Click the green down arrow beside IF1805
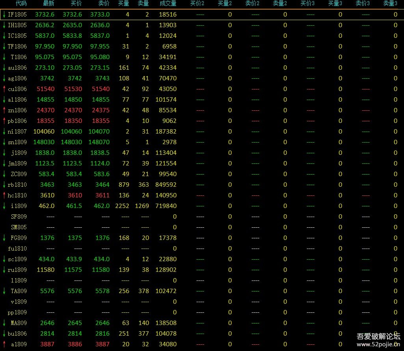The height and width of the screenshot is (351, 404). (4, 15)
